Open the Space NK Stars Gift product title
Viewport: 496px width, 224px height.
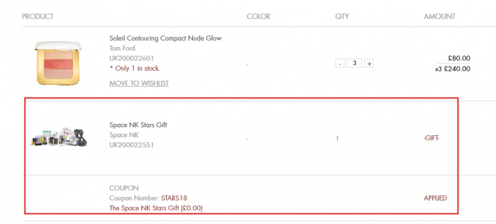click(138, 125)
